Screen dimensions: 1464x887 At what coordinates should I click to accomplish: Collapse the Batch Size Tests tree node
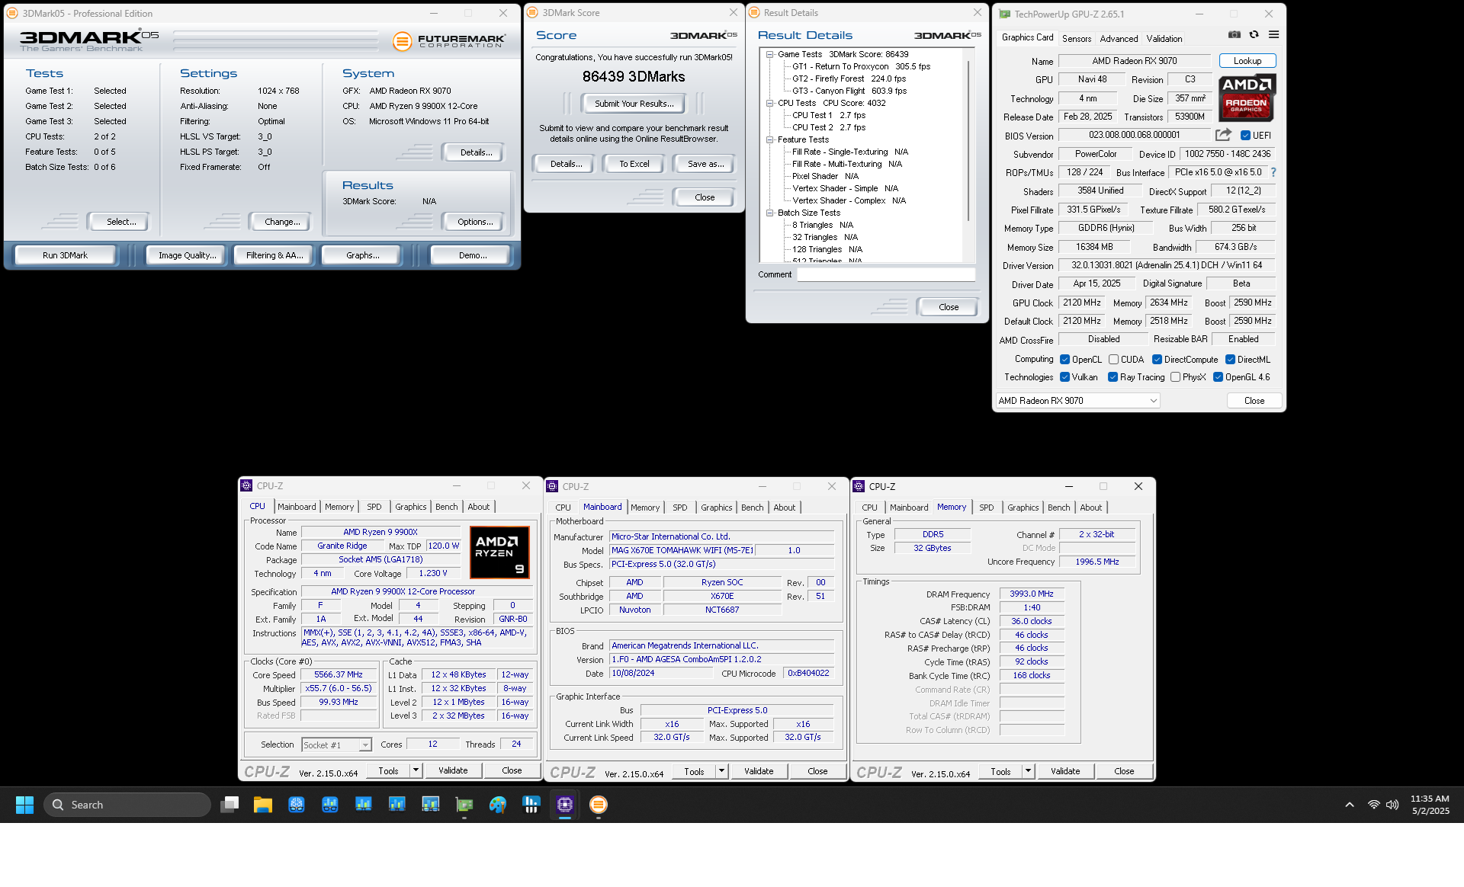770,213
